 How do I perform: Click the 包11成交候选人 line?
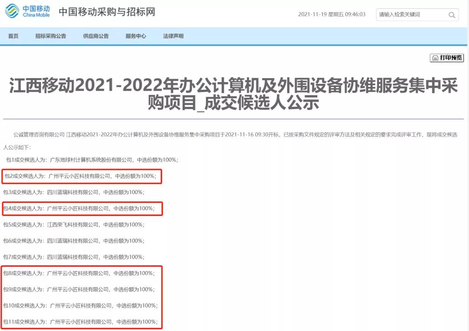(x=80, y=322)
